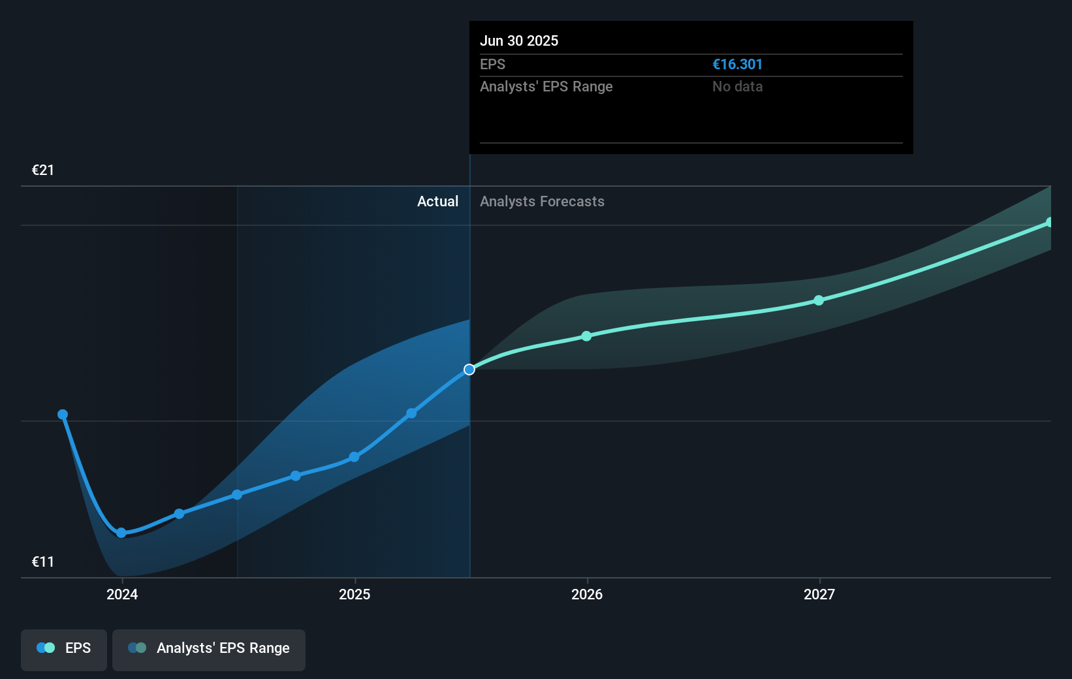This screenshot has height=679, width=1072.
Task: Select the white data point on the divider line
Action: tap(469, 369)
